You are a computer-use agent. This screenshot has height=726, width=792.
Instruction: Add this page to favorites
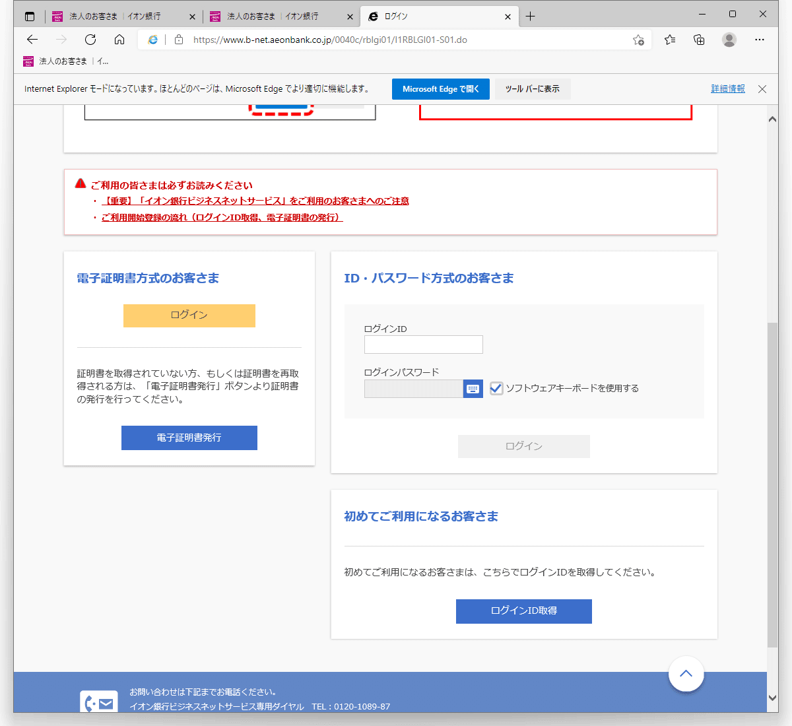(x=639, y=40)
